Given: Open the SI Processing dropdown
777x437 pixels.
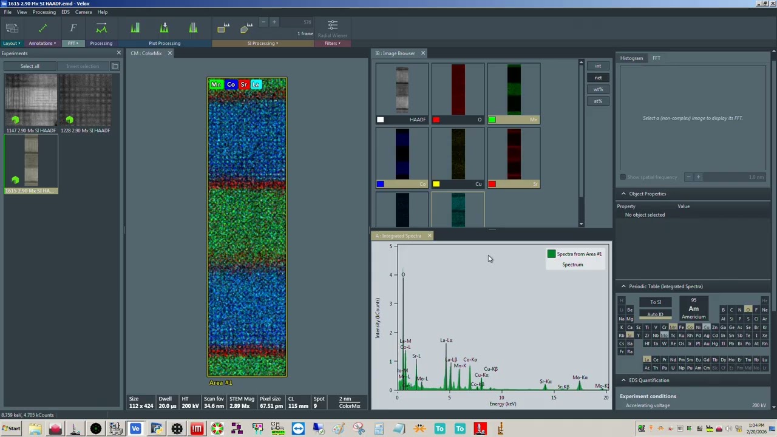Looking at the screenshot, I should click(x=263, y=43).
